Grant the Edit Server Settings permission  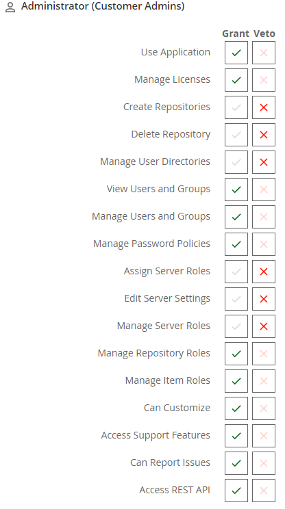236,299
